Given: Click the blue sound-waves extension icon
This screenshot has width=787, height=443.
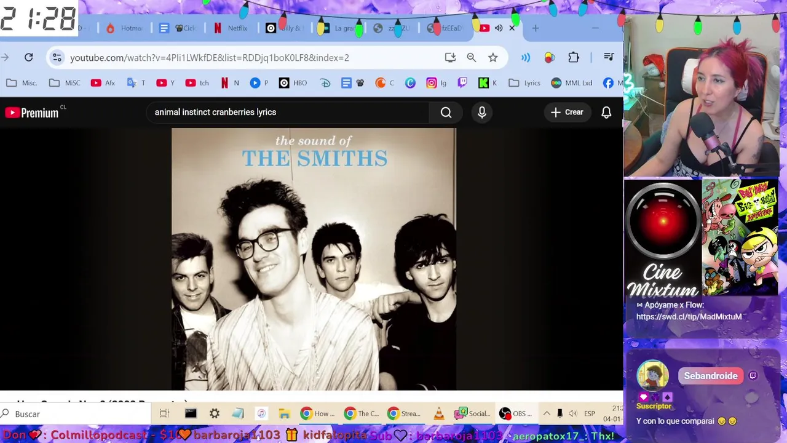Looking at the screenshot, I should (526, 57).
